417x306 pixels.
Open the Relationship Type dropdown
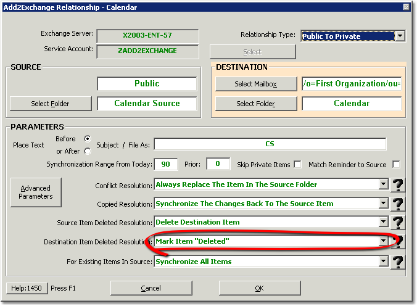pos(400,36)
